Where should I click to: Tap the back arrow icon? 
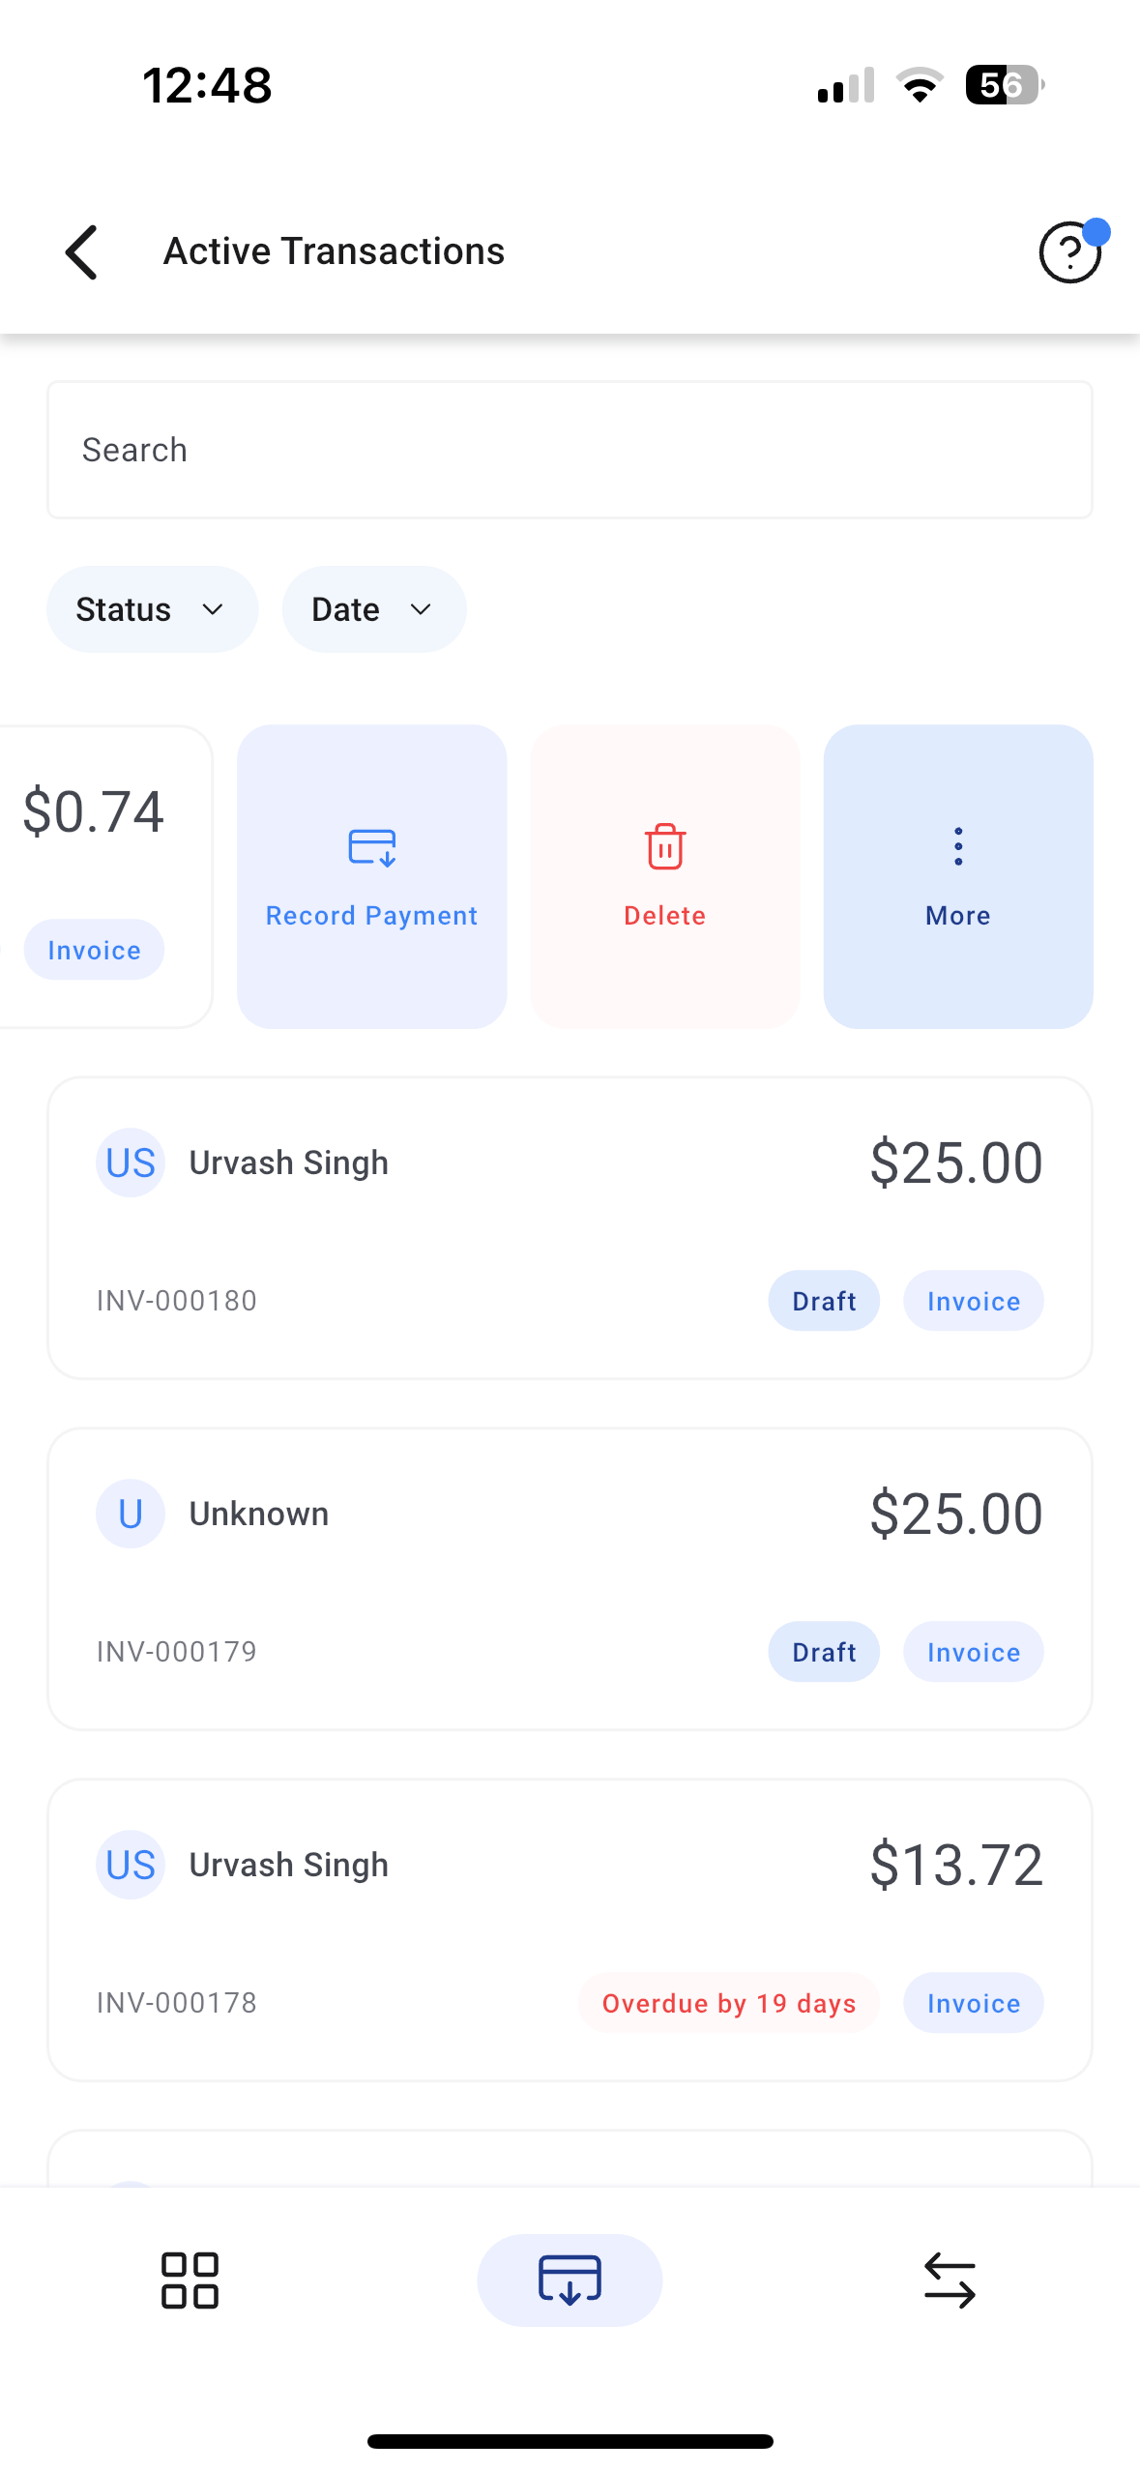tap(82, 252)
